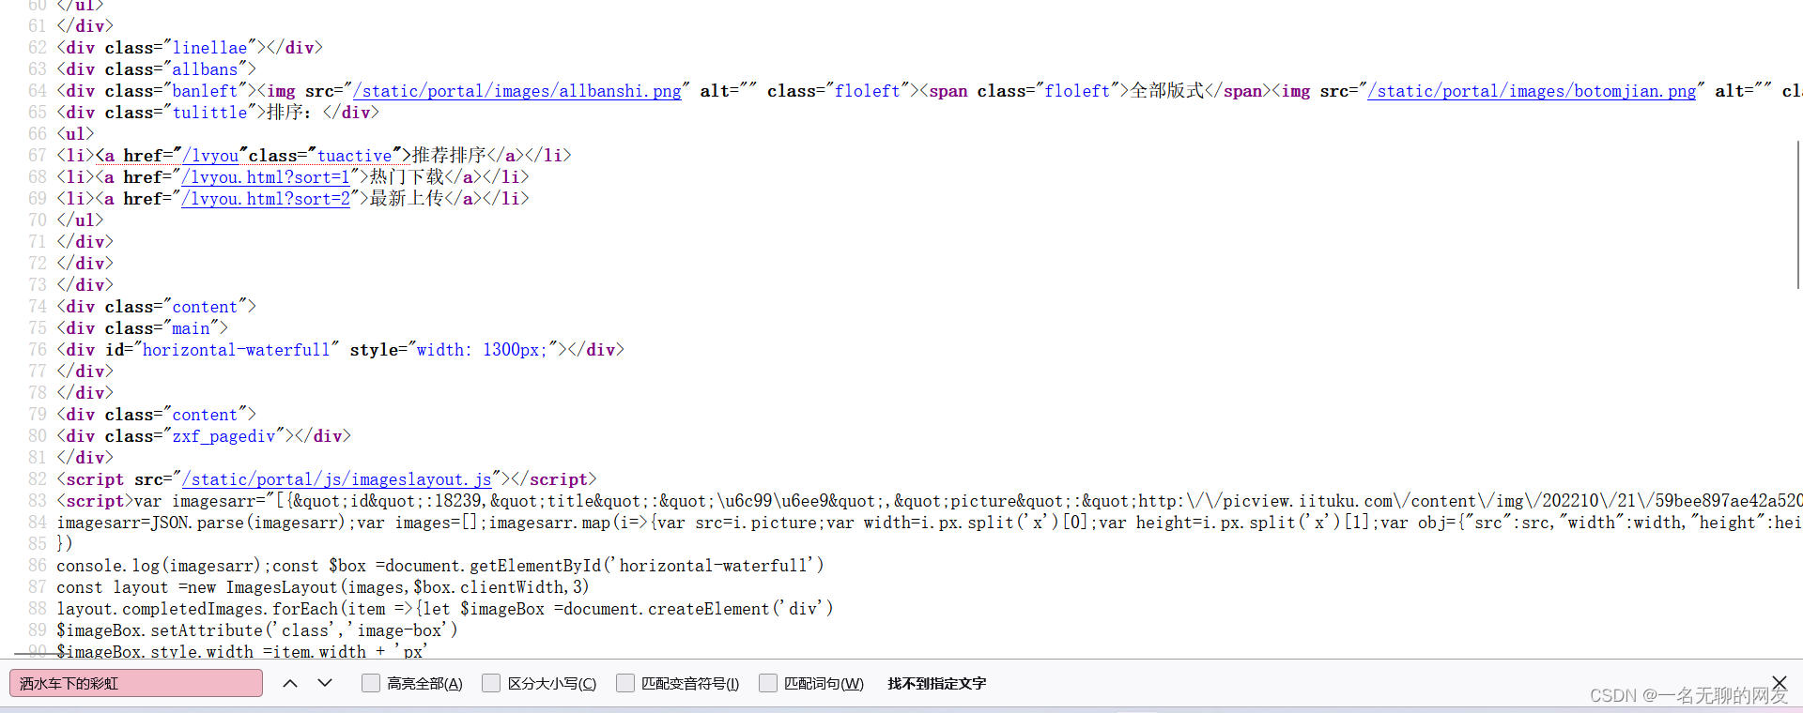Click the text 全部版式 on line 64

(1166, 91)
